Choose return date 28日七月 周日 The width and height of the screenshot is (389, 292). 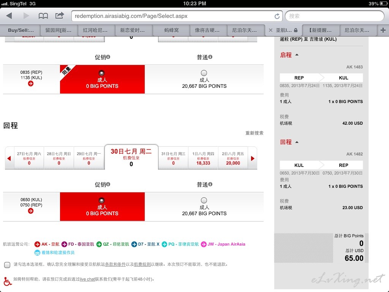pyautogui.click(x=59, y=158)
